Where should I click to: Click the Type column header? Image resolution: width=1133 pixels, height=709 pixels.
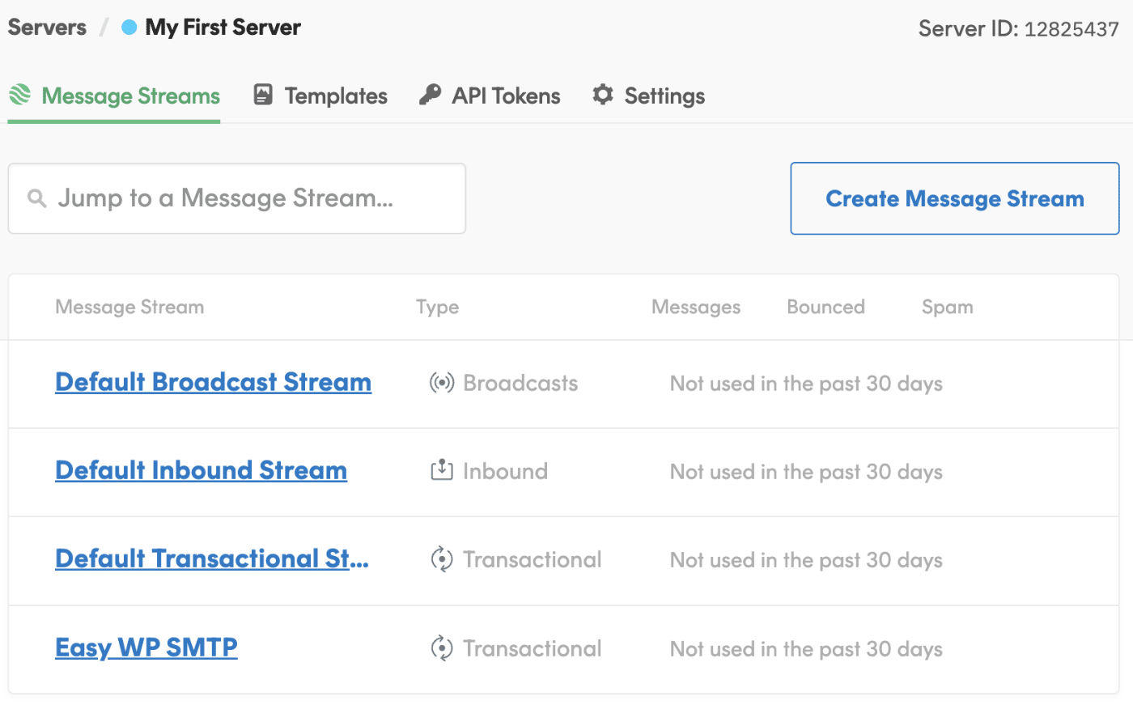coord(438,308)
